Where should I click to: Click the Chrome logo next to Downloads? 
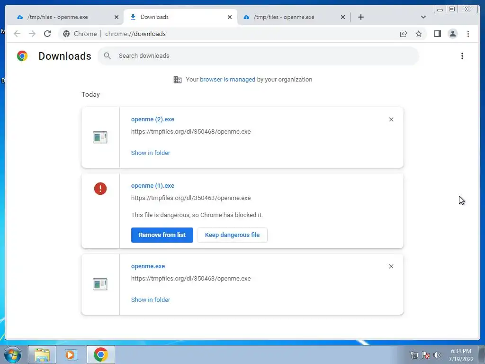(22, 56)
